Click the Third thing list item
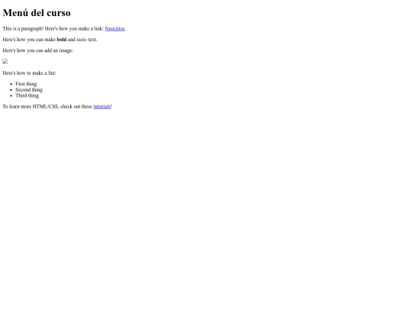412x309 pixels. (x=27, y=95)
